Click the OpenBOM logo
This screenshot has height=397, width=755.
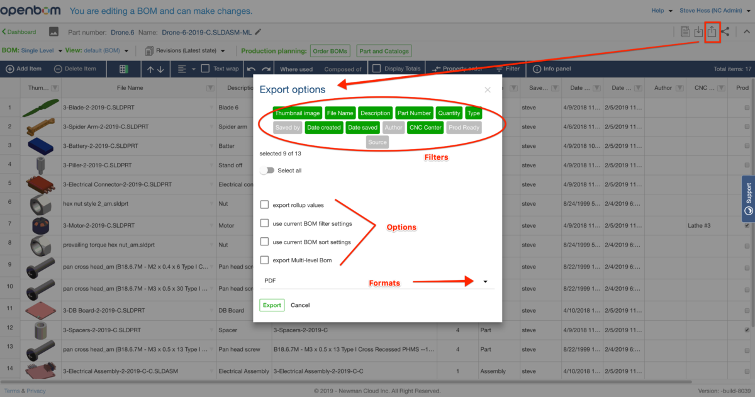tap(30, 11)
